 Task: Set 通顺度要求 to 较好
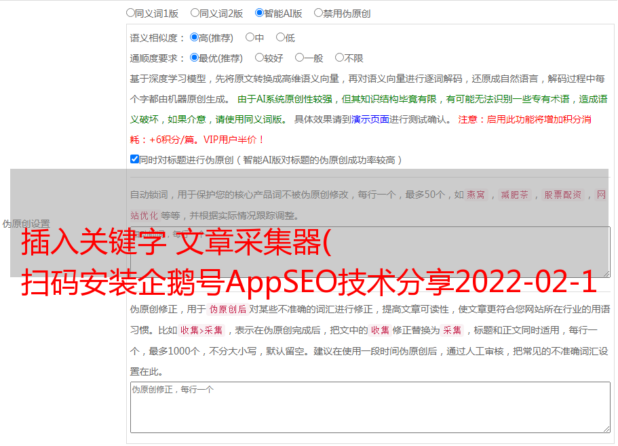259,58
